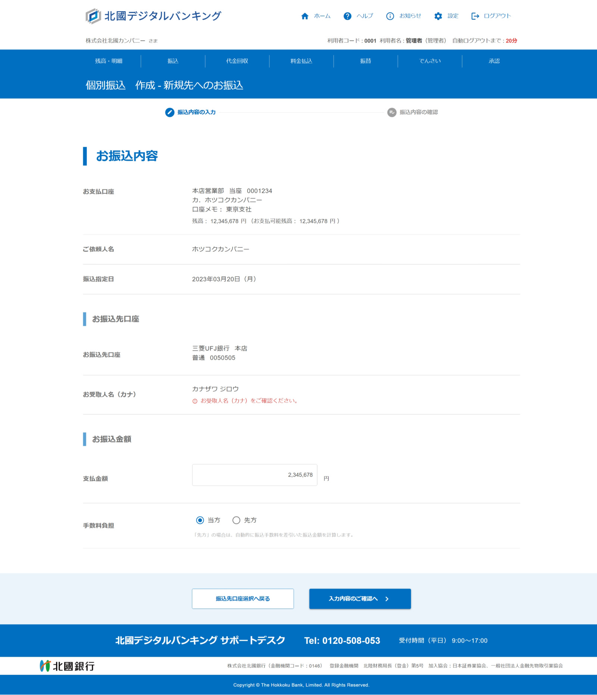Click the ご依頼人名 value ホツコクカンパニー

[221, 249]
